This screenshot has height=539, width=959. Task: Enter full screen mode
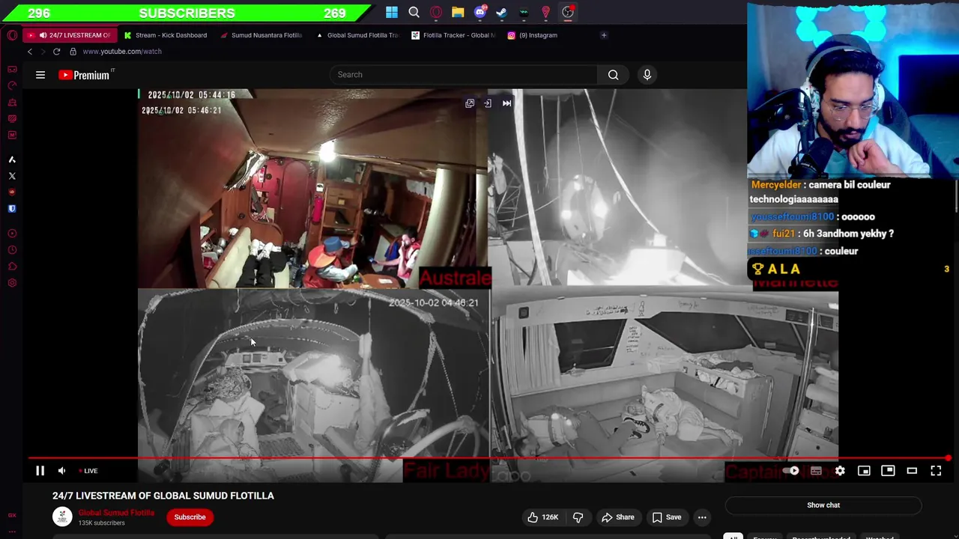936,471
